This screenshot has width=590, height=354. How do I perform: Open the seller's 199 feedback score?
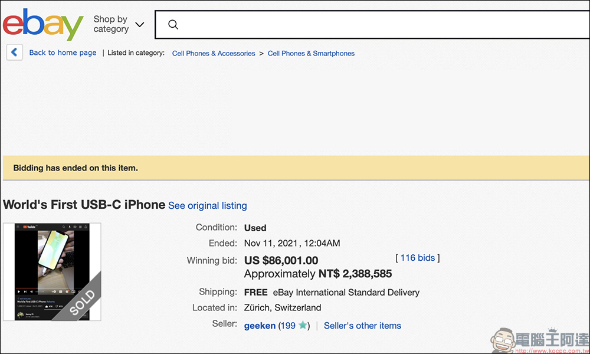click(288, 326)
